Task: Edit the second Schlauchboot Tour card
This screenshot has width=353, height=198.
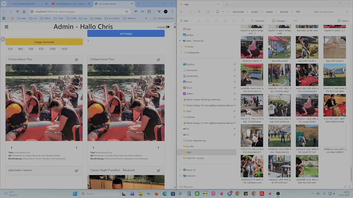Action: click(x=159, y=60)
